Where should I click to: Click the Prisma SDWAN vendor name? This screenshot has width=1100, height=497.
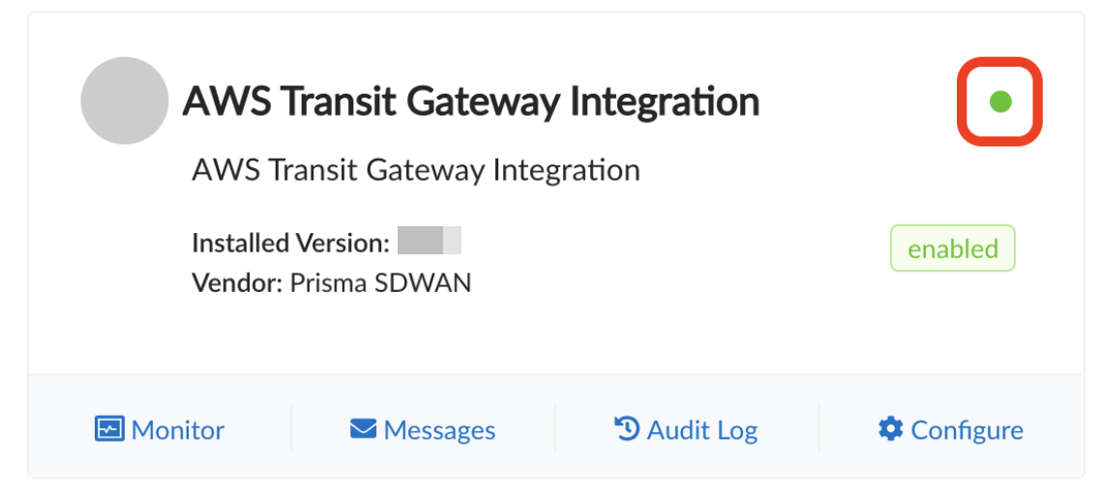click(380, 284)
